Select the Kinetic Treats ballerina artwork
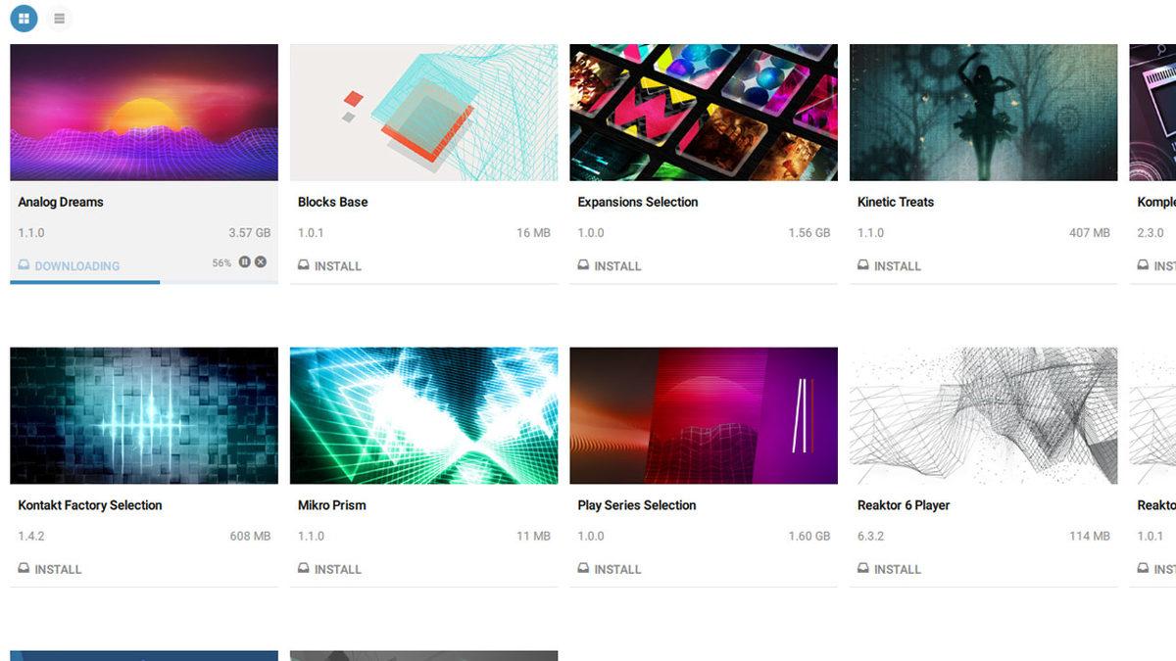 [x=983, y=113]
